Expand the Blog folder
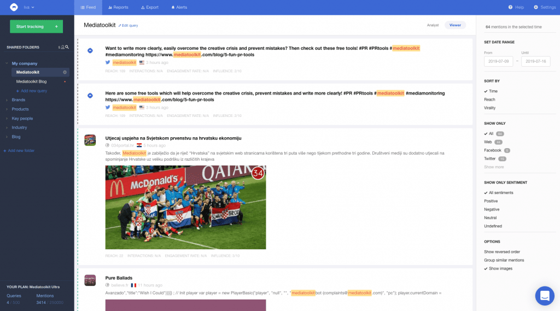 click(x=7, y=137)
